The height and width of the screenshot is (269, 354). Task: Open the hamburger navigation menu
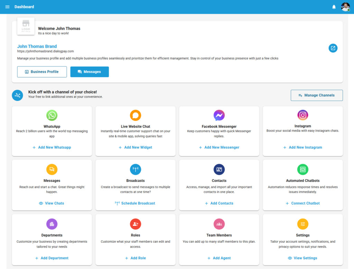coord(7,7)
